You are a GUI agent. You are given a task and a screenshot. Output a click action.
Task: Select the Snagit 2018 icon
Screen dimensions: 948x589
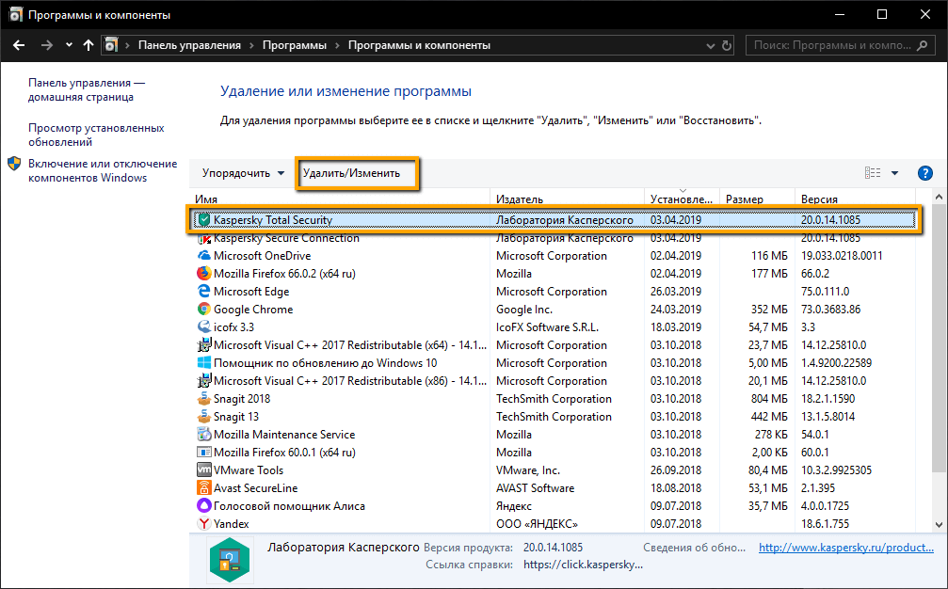click(202, 398)
